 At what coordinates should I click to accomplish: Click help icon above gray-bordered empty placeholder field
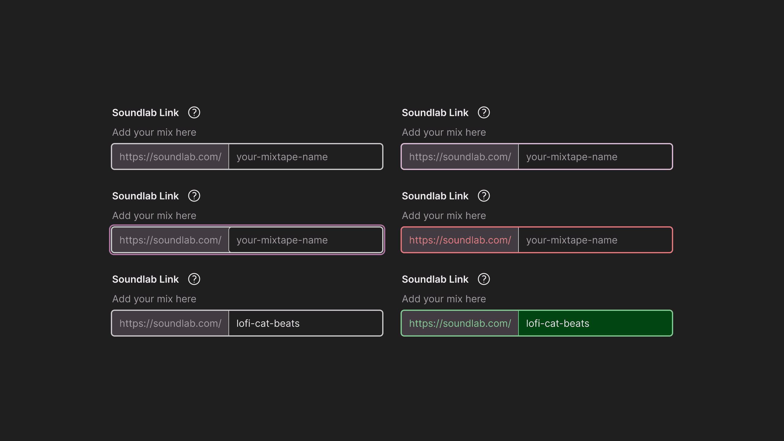pyautogui.click(x=194, y=112)
